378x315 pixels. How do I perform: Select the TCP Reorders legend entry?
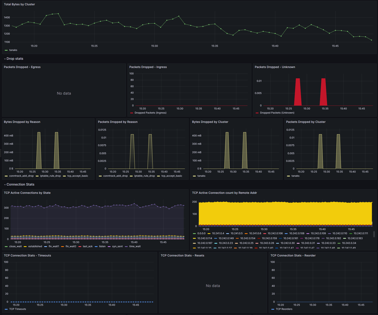(284, 309)
